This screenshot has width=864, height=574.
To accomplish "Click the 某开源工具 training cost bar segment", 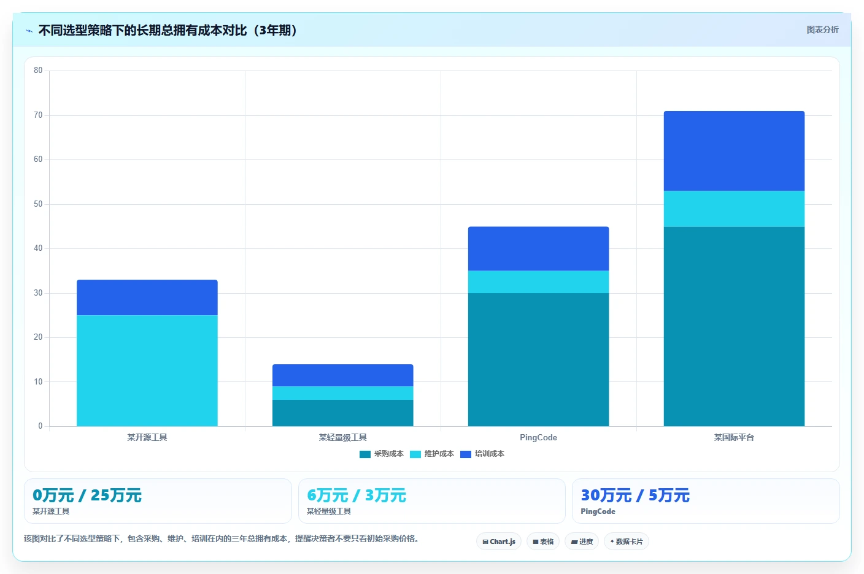I will [147, 297].
